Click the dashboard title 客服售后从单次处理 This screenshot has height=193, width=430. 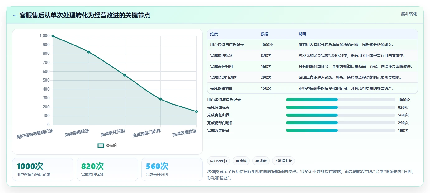(x=85, y=16)
